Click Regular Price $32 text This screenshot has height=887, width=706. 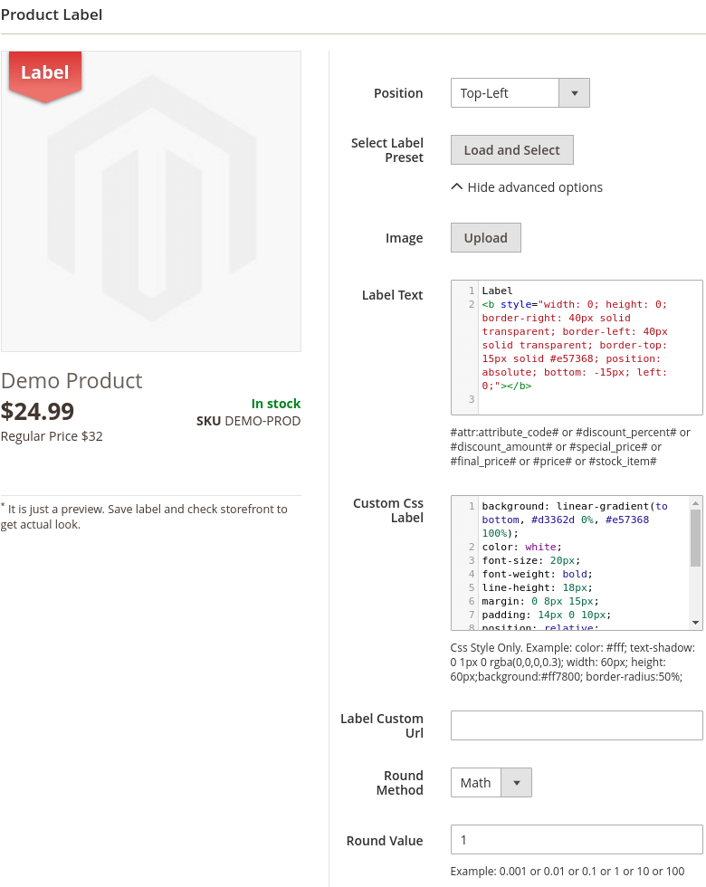pos(52,436)
